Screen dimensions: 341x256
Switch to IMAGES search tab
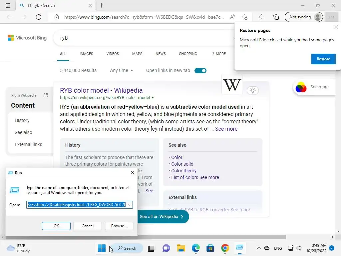click(x=86, y=54)
